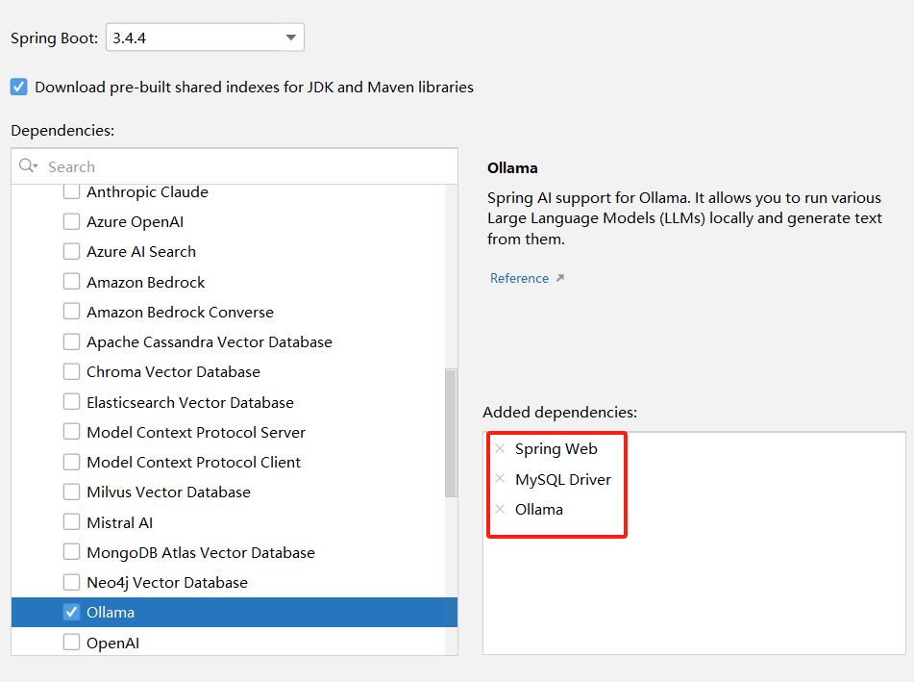Remove Ollama from added dependencies
The image size is (914, 682).
500,509
